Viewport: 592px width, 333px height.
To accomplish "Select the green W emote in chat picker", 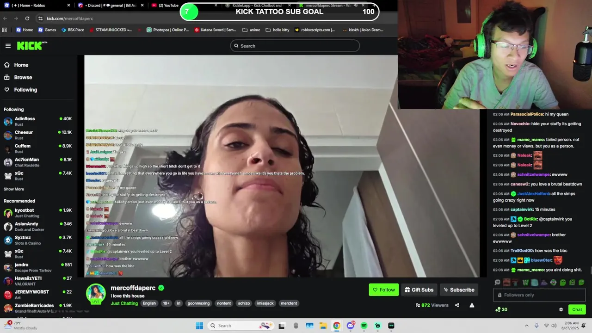I will (x=525, y=282).
